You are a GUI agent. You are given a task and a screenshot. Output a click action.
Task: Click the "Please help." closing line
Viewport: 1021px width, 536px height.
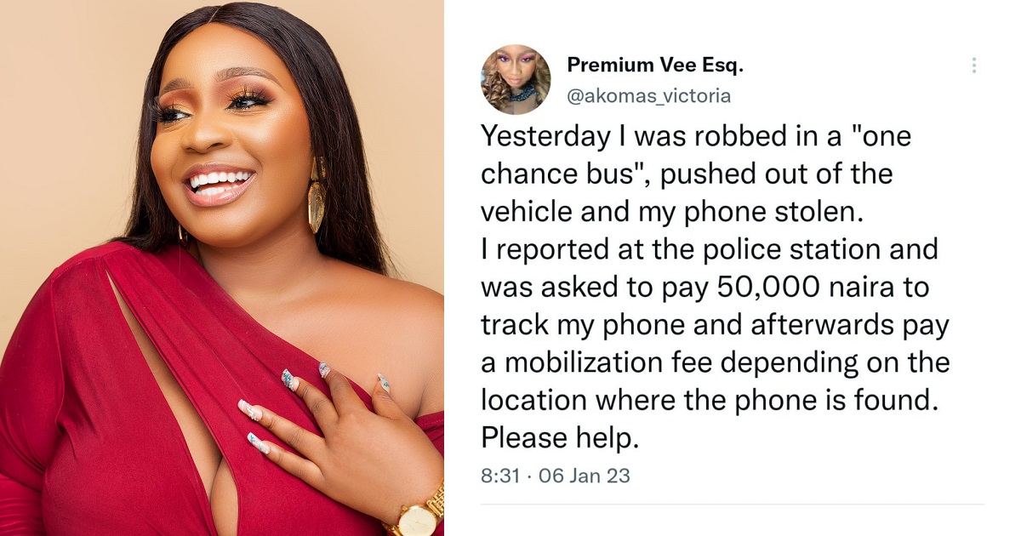click(559, 438)
